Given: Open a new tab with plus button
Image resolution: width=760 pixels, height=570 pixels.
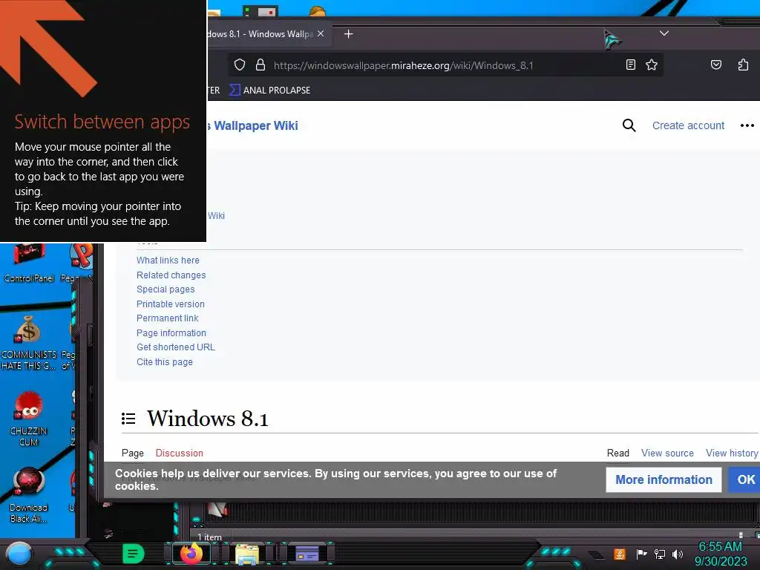Looking at the screenshot, I should [349, 34].
